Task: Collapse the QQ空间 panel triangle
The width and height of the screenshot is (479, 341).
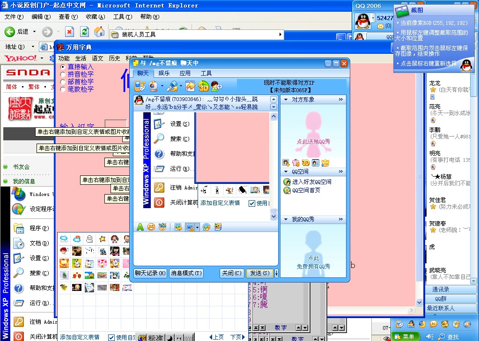Action: (x=286, y=172)
